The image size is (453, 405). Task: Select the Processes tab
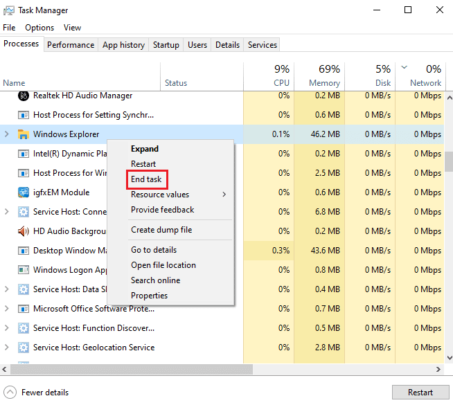21,44
